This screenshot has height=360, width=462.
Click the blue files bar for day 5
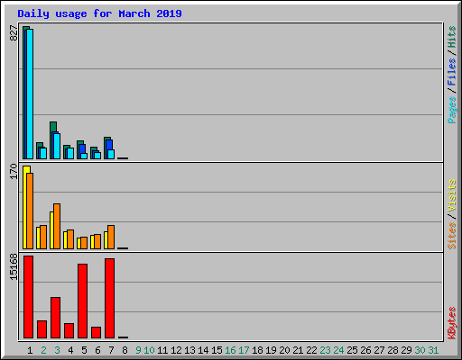(x=82, y=148)
